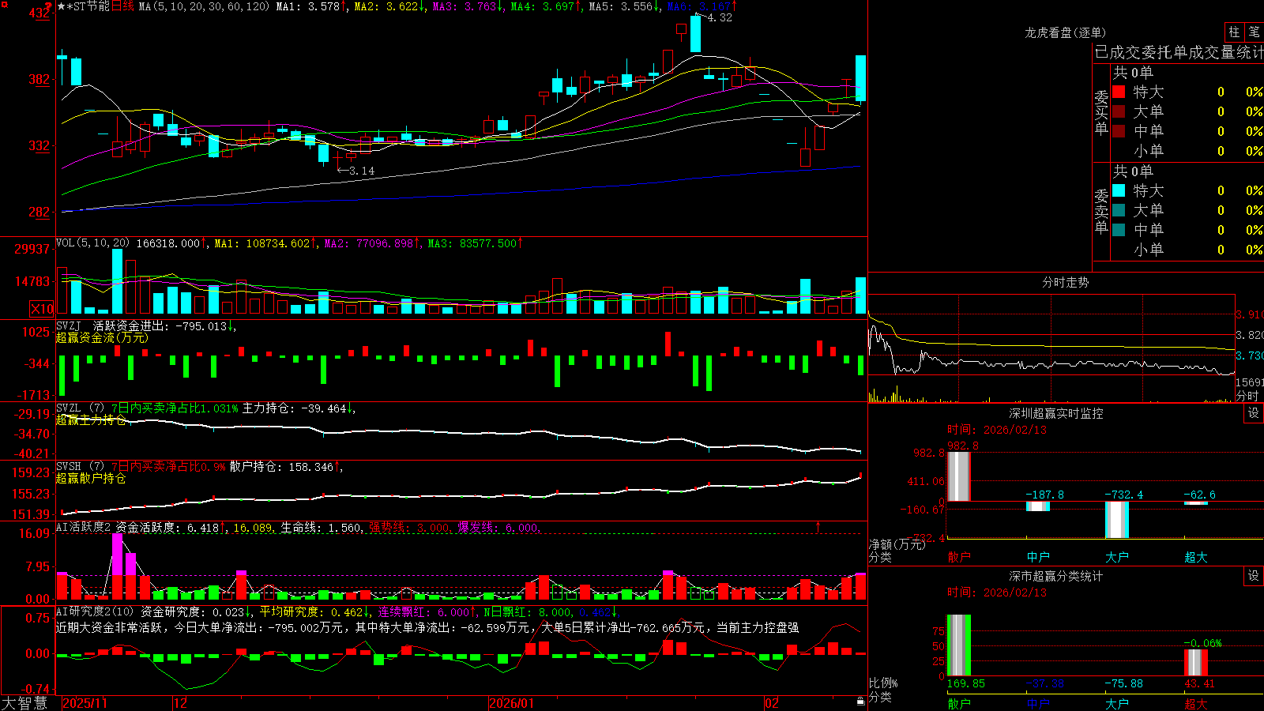
Task: Click the 强势线: 3.000 label
Action: coord(411,527)
